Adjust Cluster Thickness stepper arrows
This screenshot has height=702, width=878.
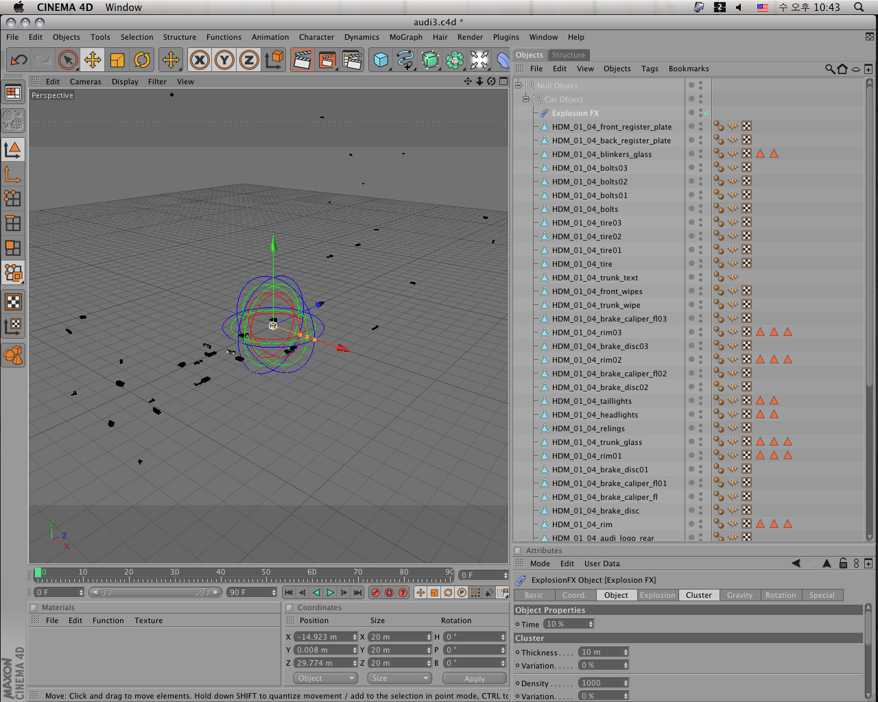click(626, 652)
